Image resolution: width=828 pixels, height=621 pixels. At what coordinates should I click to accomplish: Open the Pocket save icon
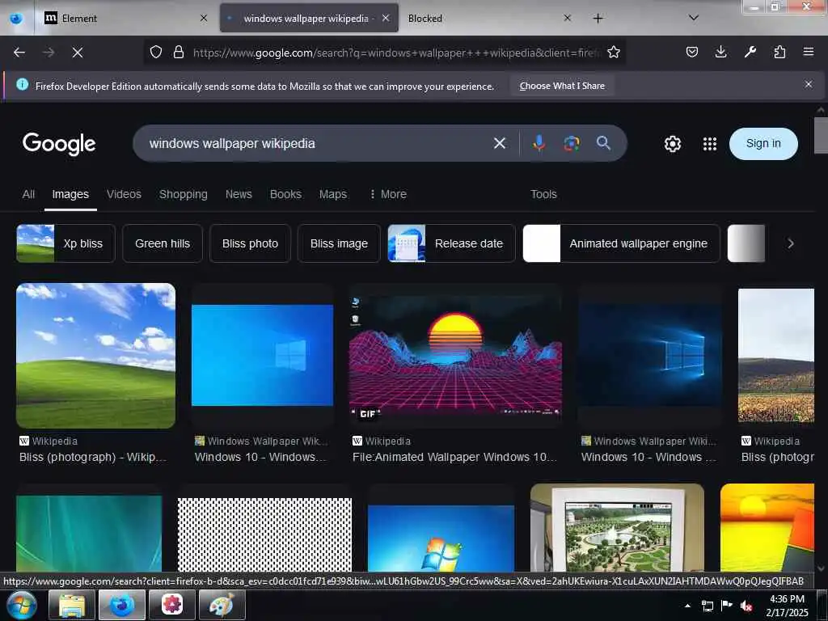(692, 52)
